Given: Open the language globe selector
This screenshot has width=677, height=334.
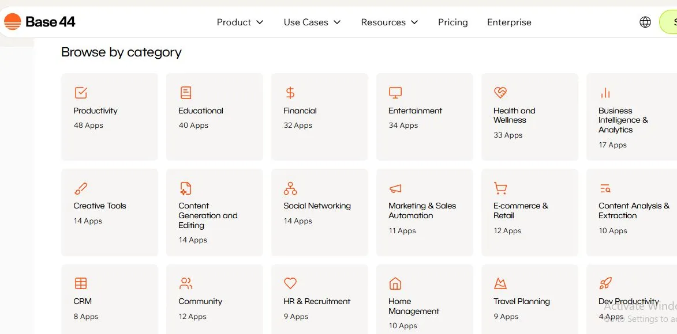Looking at the screenshot, I should point(645,22).
